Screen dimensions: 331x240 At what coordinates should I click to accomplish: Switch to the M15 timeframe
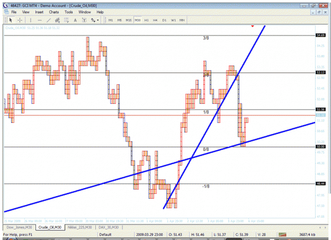click(x=129, y=20)
